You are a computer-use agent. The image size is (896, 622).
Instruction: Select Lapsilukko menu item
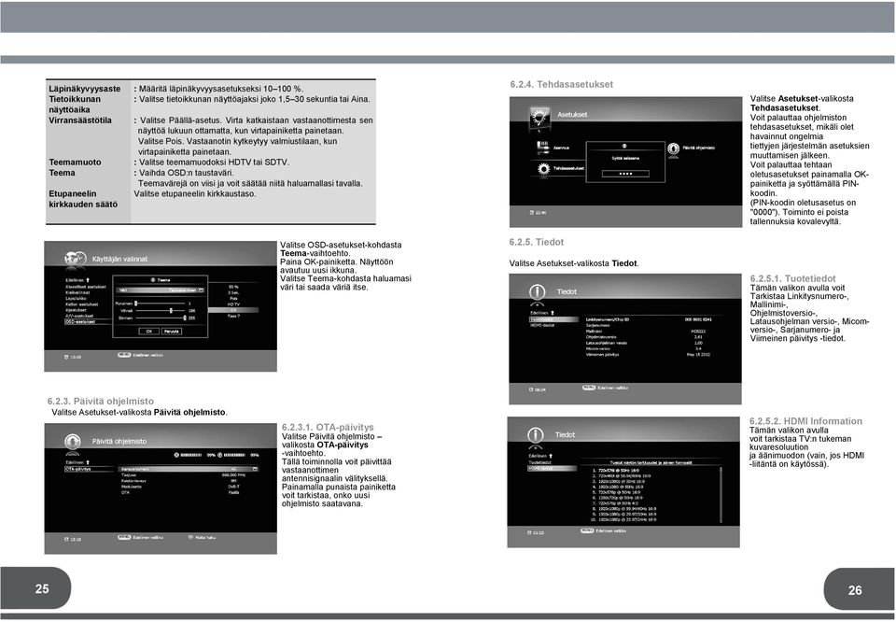pyautogui.click(x=76, y=299)
